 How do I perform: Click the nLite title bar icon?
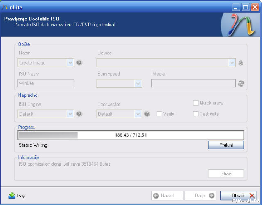[5, 7]
